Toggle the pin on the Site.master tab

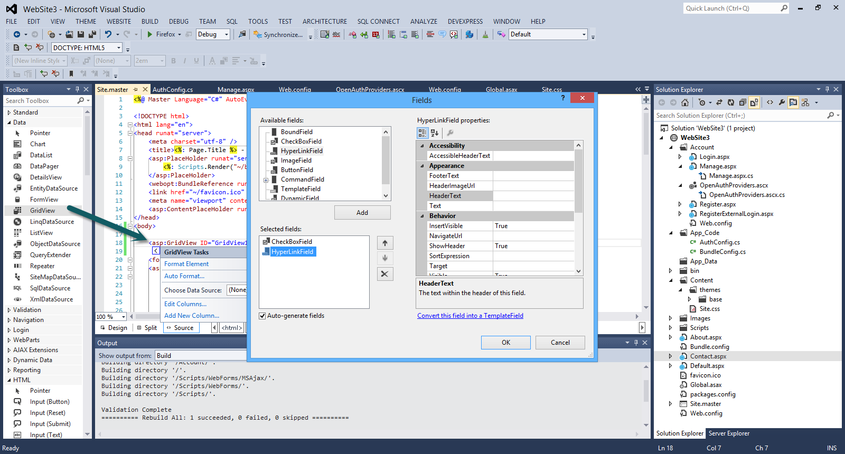tap(136, 89)
